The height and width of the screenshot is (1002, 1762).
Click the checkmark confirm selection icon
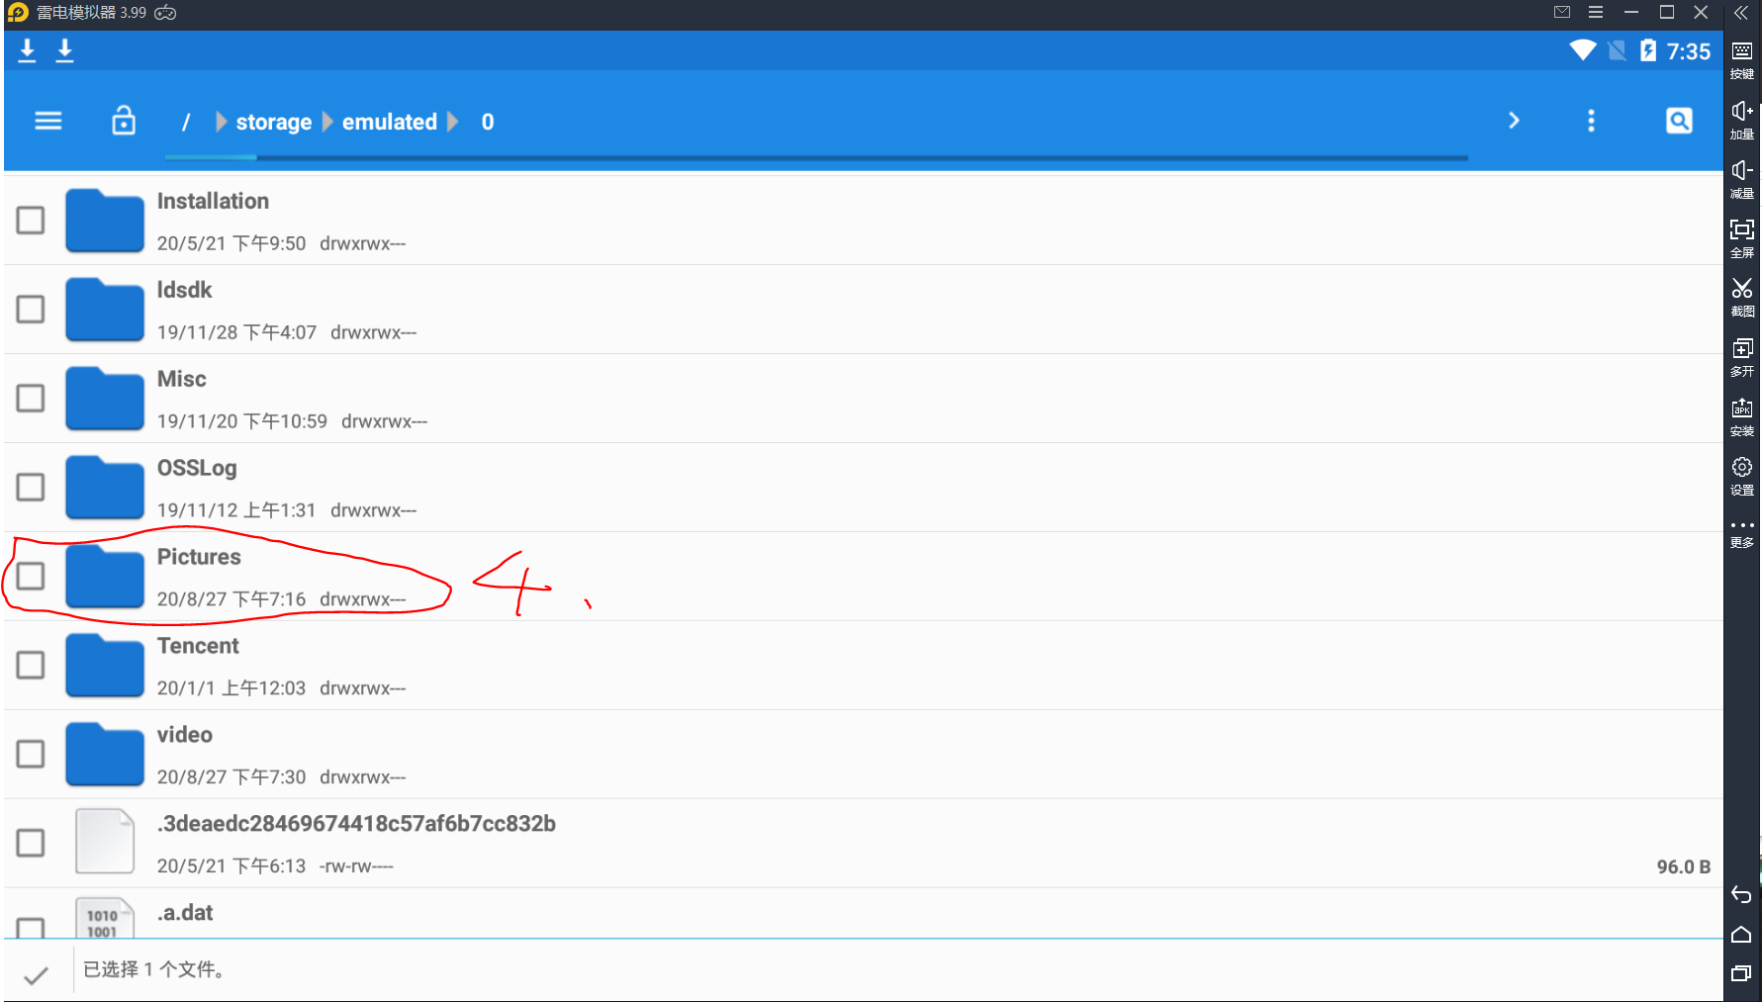[x=37, y=974]
